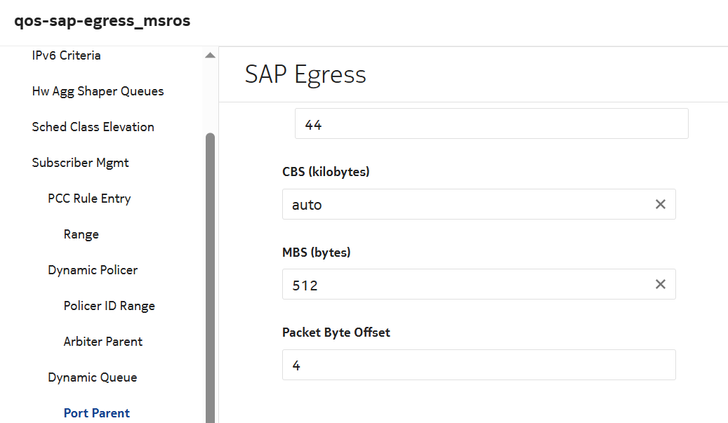Click the Packet Byte Offset field
Viewport: 728px width, 423px height.
point(478,365)
